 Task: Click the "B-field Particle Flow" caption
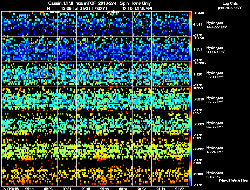(x=233, y=180)
